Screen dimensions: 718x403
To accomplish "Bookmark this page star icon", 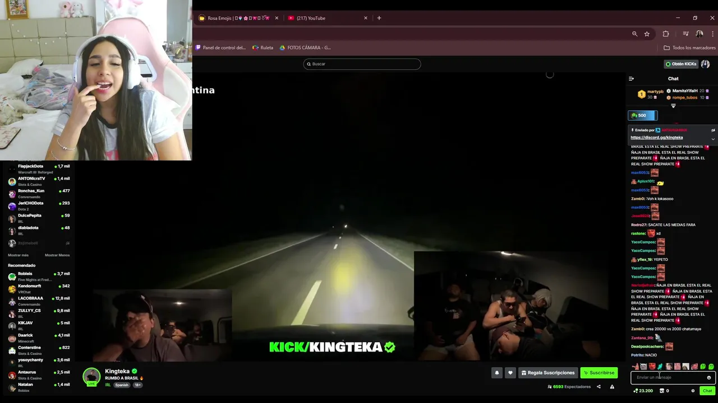I will 647,34.
